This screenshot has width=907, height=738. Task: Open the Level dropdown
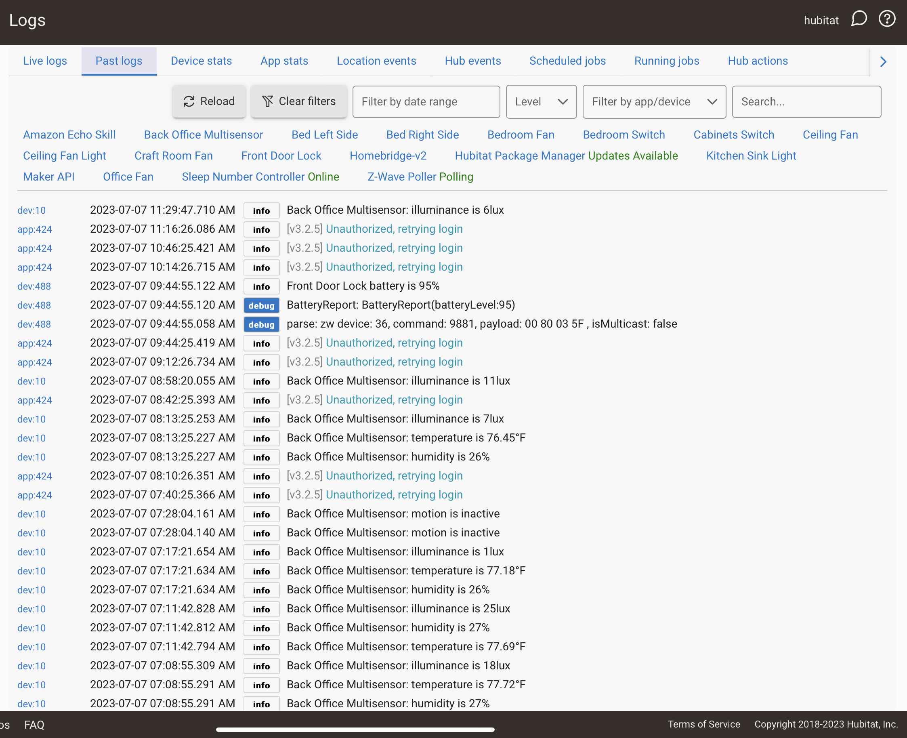coord(541,102)
